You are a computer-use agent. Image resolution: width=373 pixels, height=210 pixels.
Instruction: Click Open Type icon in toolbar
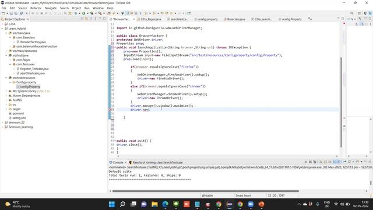coord(109,13)
